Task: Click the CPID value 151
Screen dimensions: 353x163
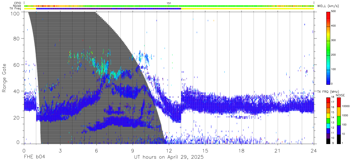Action: [x=169, y=3]
